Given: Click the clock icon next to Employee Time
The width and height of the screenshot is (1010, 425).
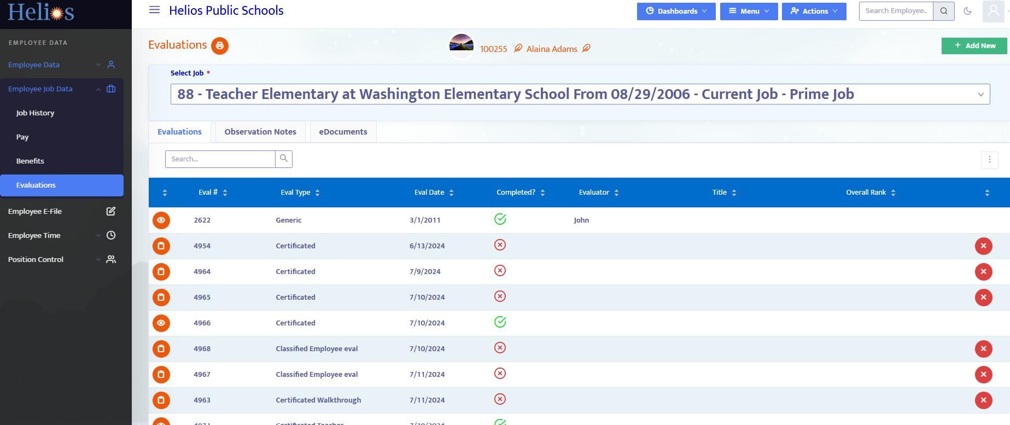Looking at the screenshot, I should 111,235.
